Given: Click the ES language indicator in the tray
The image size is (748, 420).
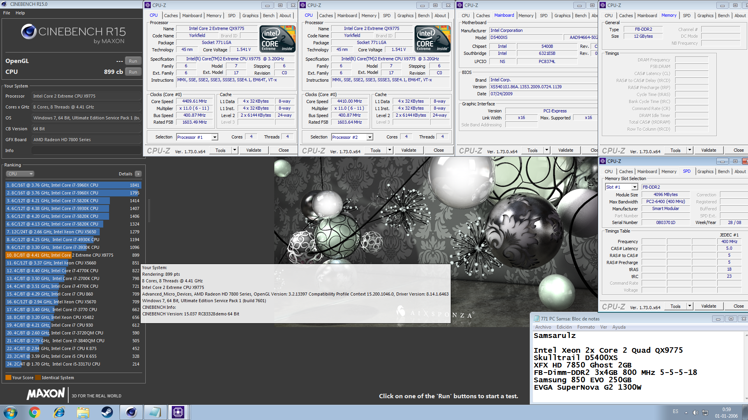Looking at the screenshot, I should 676,411.
